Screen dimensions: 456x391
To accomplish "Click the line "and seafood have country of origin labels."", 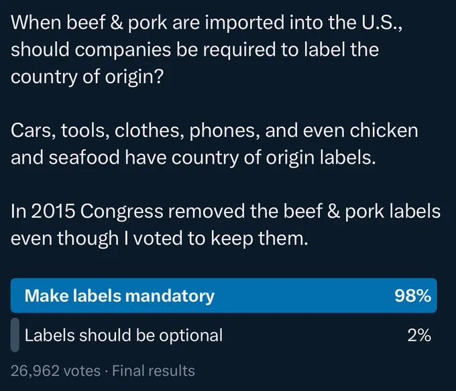I will click(193, 158).
